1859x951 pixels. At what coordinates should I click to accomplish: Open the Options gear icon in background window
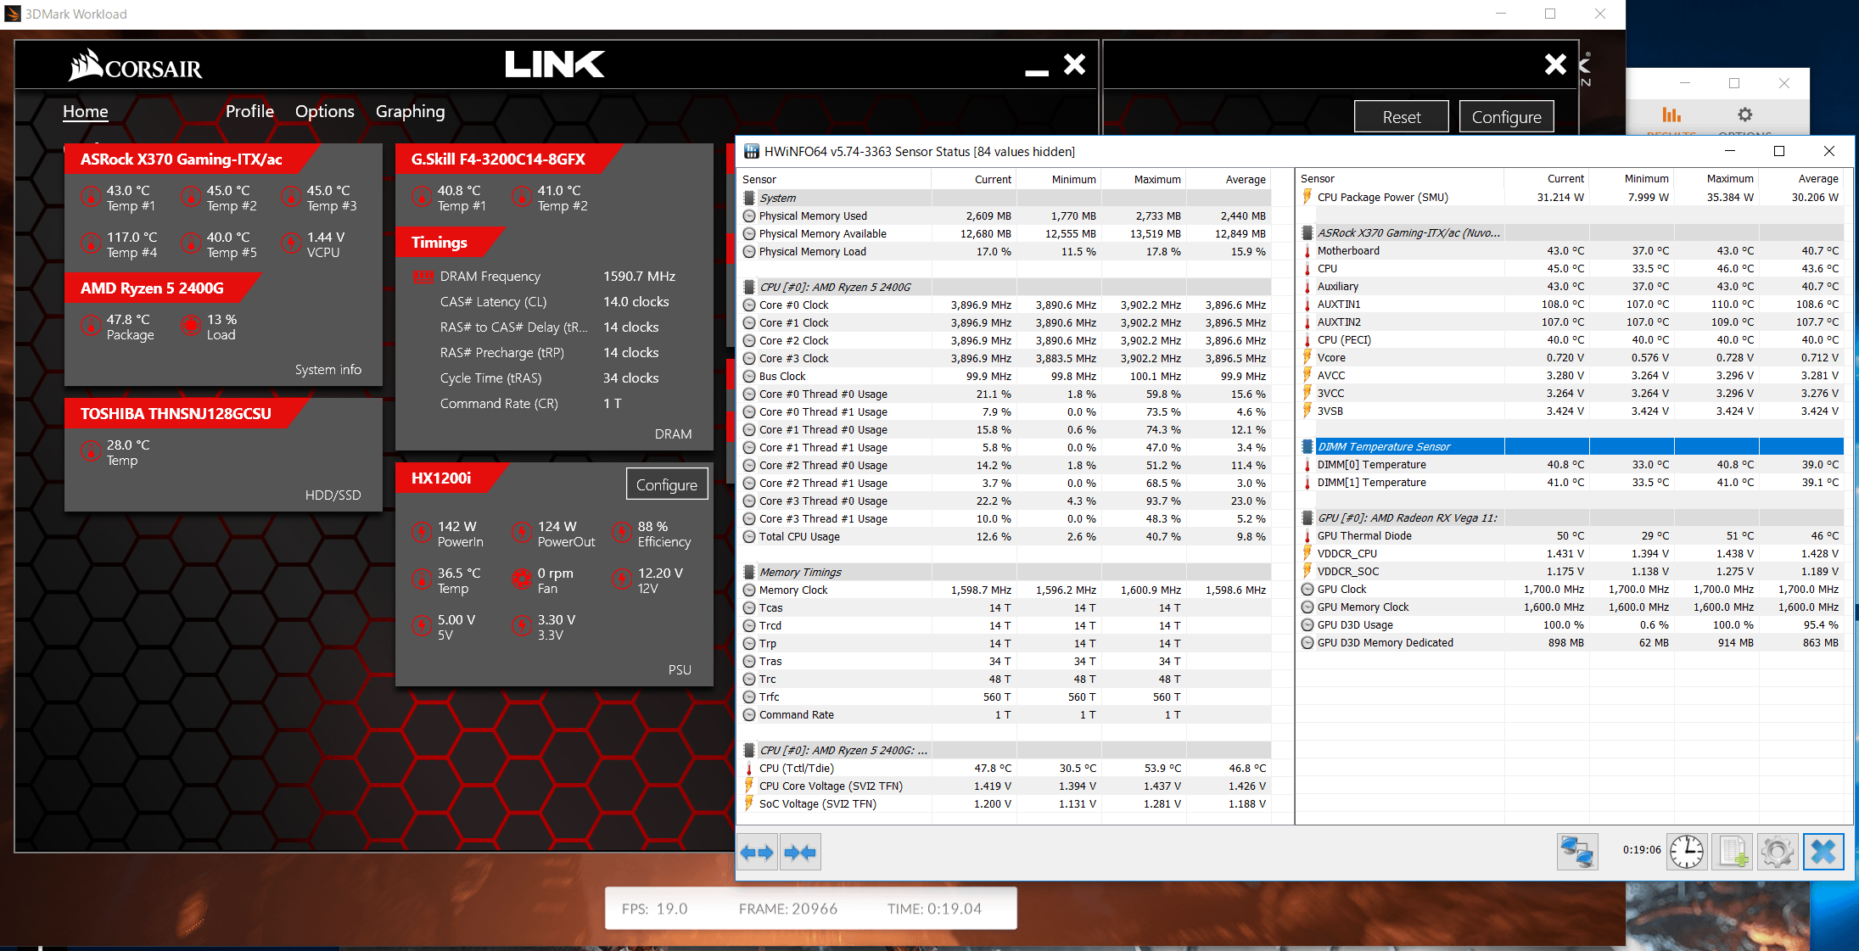tap(1744, 115)
